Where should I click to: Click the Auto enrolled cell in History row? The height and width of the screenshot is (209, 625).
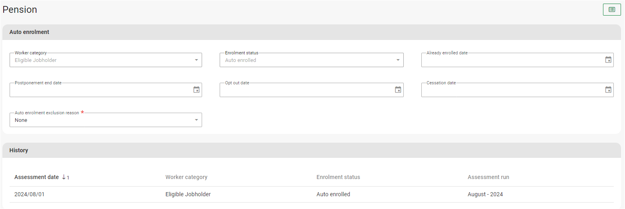pos(333,195)
